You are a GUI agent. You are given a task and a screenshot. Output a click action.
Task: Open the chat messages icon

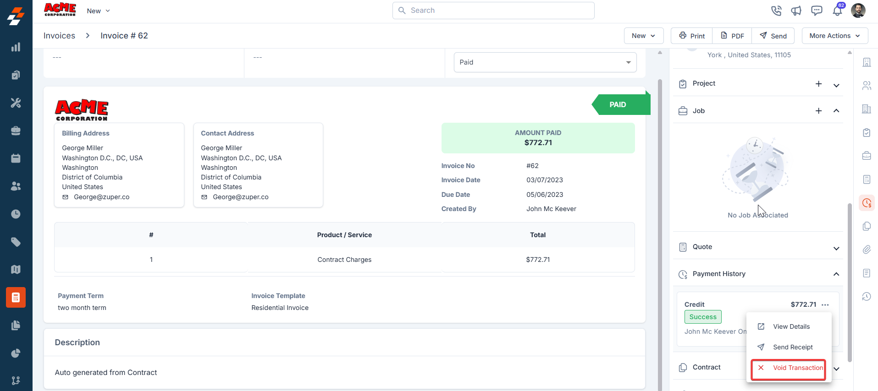(x=817, y=11)
